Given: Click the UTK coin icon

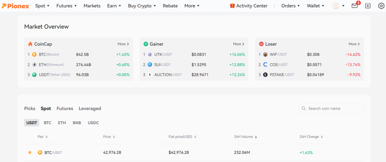Looking at the screenshot, I should click(x=150, y=54).
